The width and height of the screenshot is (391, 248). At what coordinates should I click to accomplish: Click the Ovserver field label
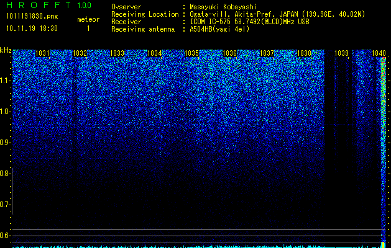(x=126, y=7)
